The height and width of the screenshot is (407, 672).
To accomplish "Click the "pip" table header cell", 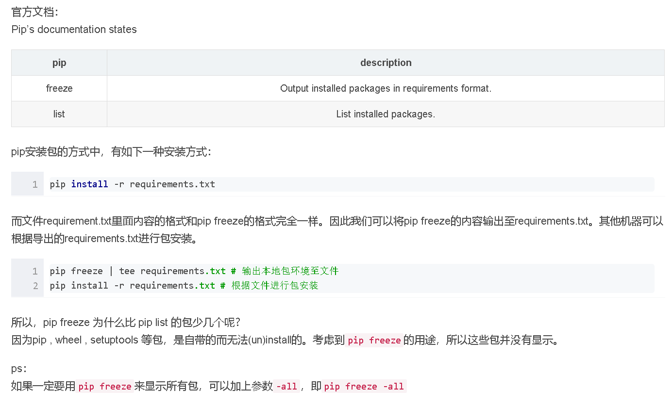I will click(59, 62).
